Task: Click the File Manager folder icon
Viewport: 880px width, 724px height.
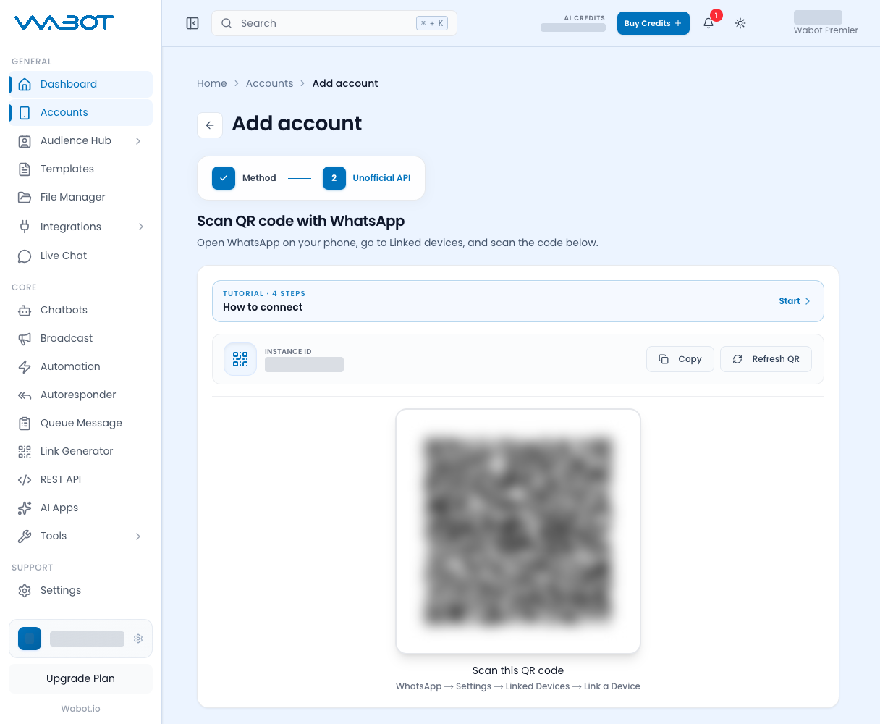Action: point(25,197)
